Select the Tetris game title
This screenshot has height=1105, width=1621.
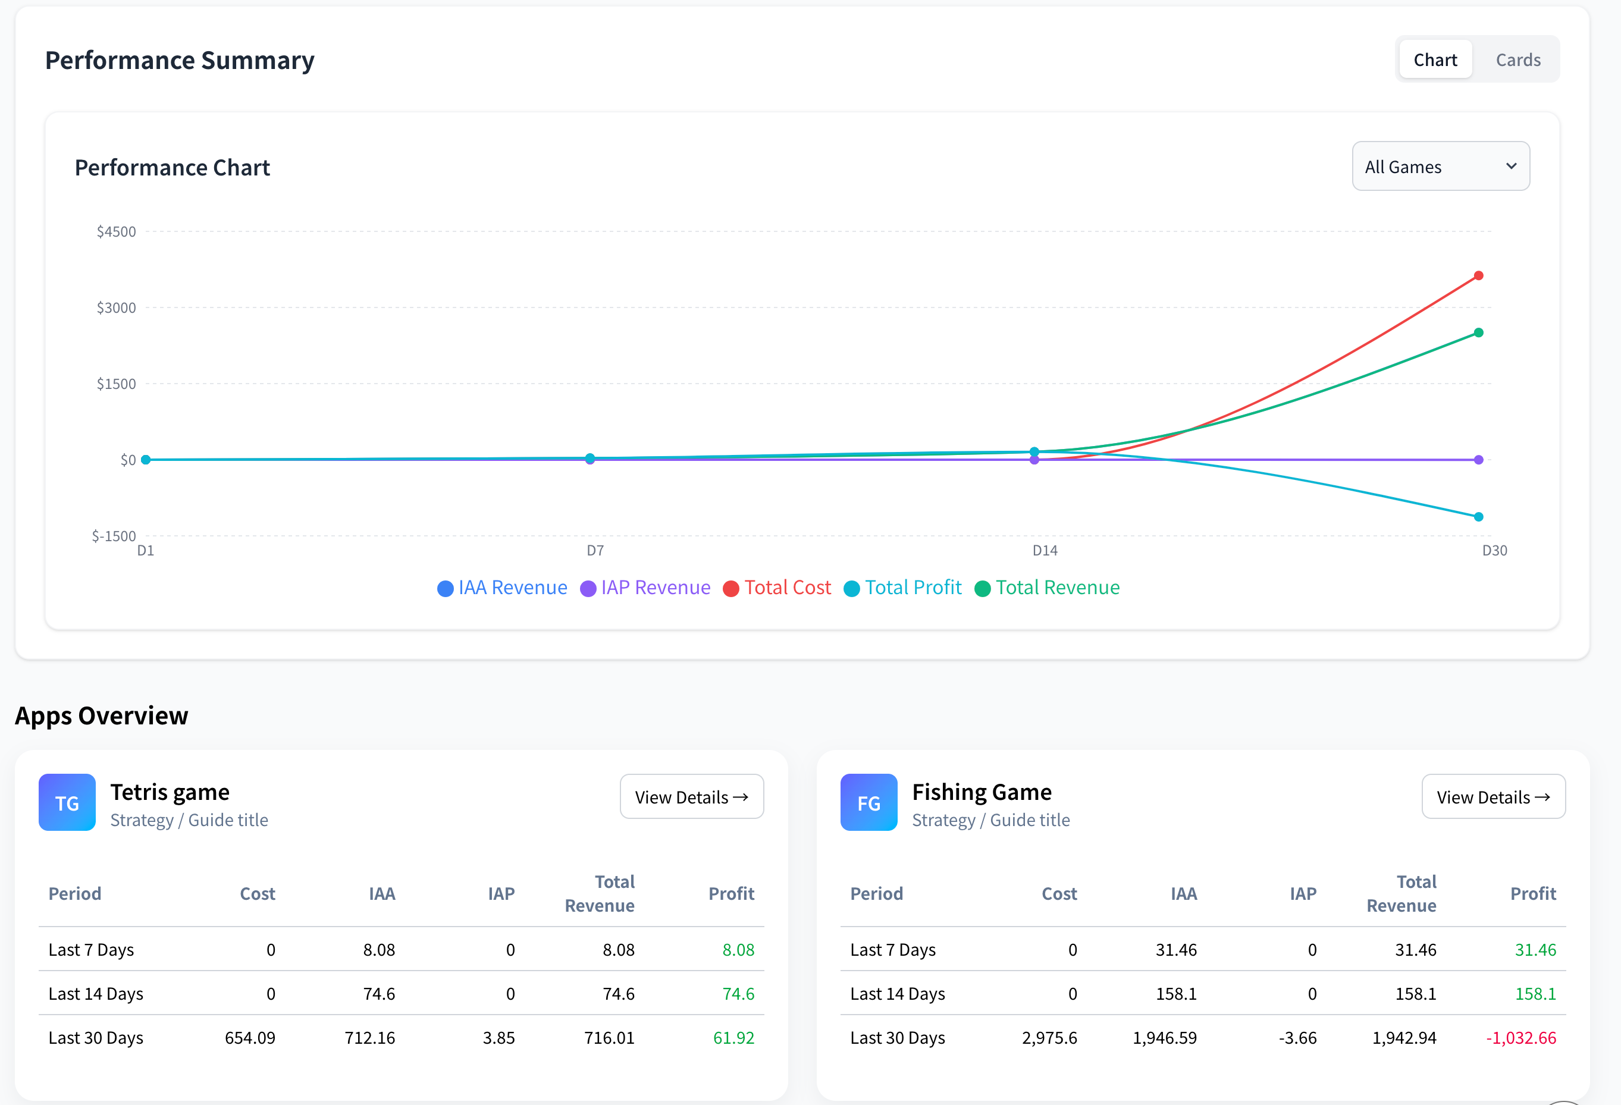tap(170, 792)
